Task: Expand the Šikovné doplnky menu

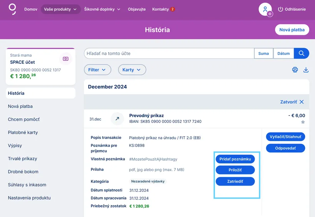Action: point(102,9)
